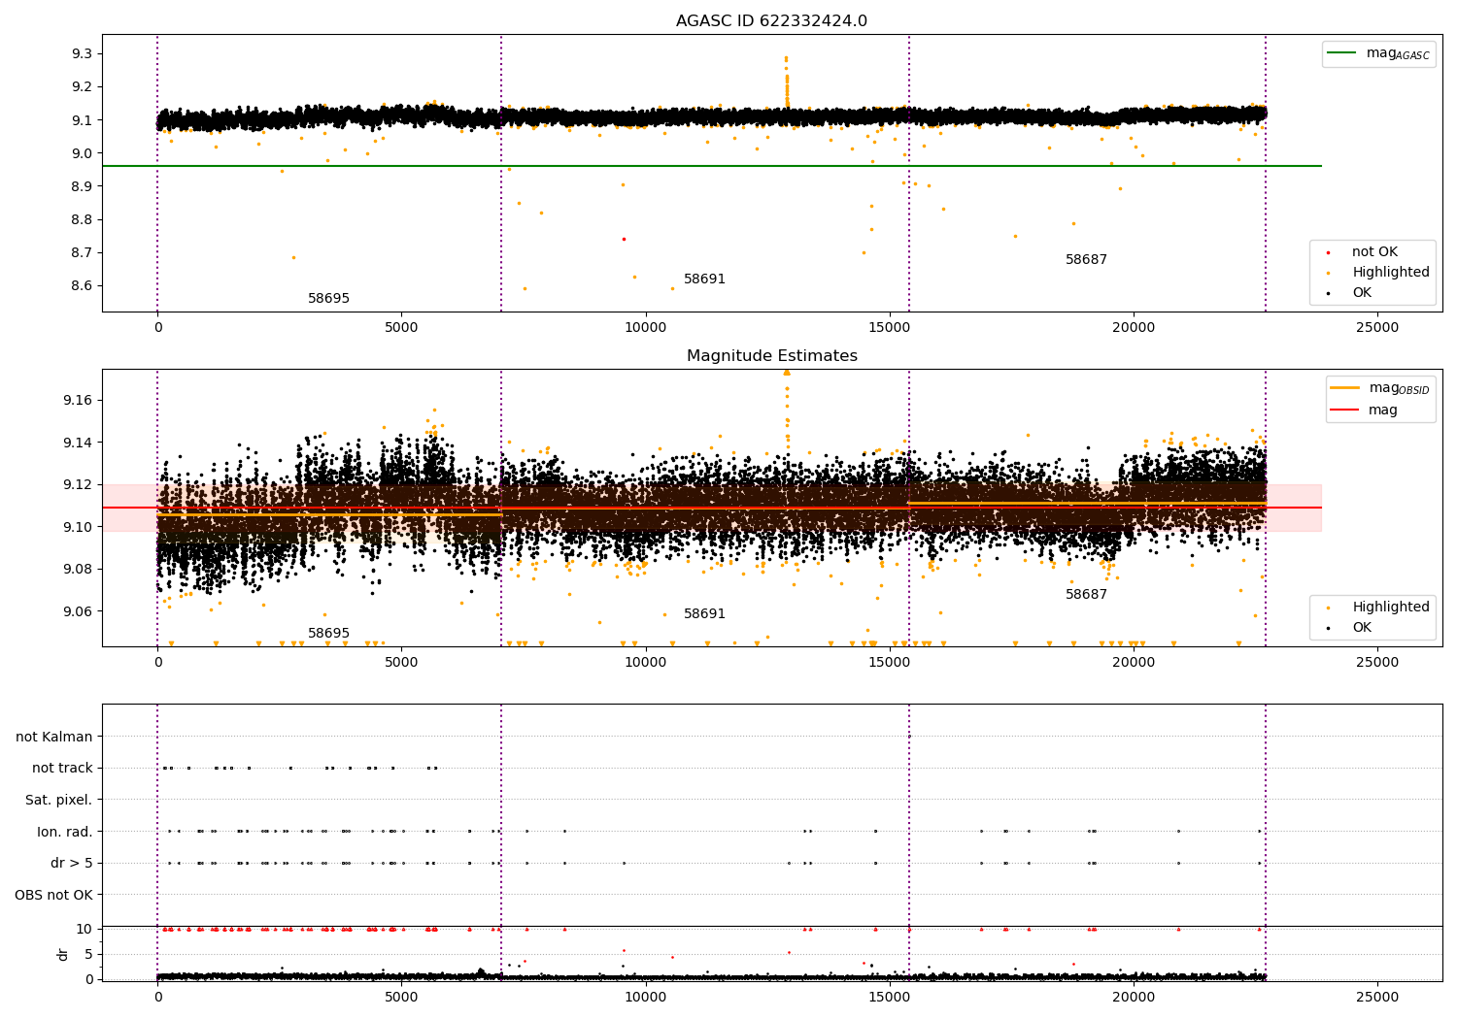Click the bottom plot's 0 x-axis tick label
Screen dimensions: 1457x1019
tap(157, 998)
